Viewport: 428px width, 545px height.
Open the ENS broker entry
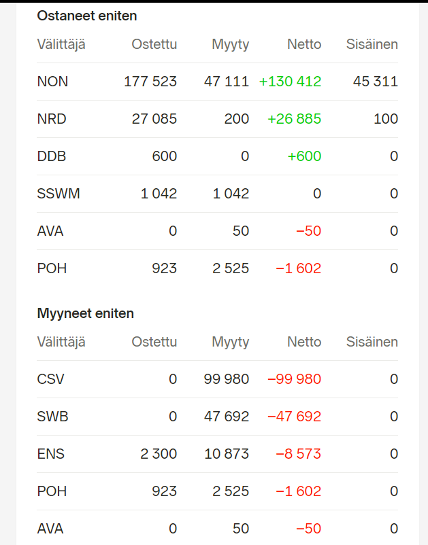coord(51,454)
